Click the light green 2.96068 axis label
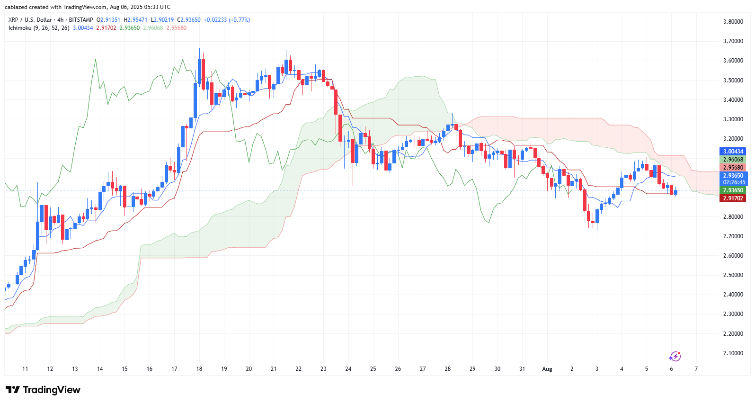 coord(733,160)
